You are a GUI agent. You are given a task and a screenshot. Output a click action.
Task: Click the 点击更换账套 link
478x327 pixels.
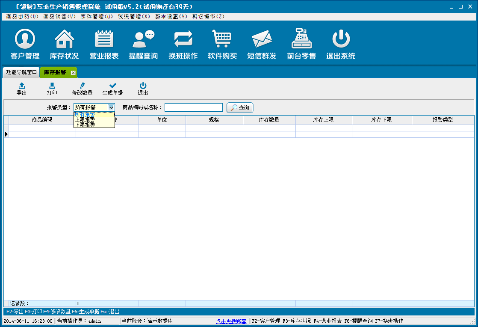[231, 321]
